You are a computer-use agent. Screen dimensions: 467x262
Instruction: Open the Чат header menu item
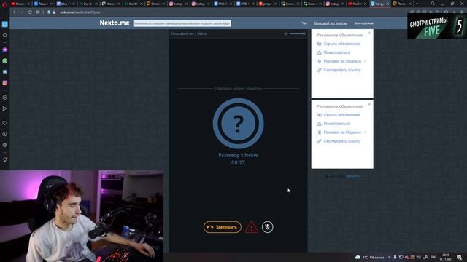(304, 23)
